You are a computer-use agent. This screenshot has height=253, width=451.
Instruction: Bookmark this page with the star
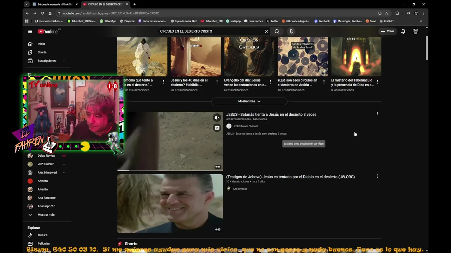(x=387, y=13)
